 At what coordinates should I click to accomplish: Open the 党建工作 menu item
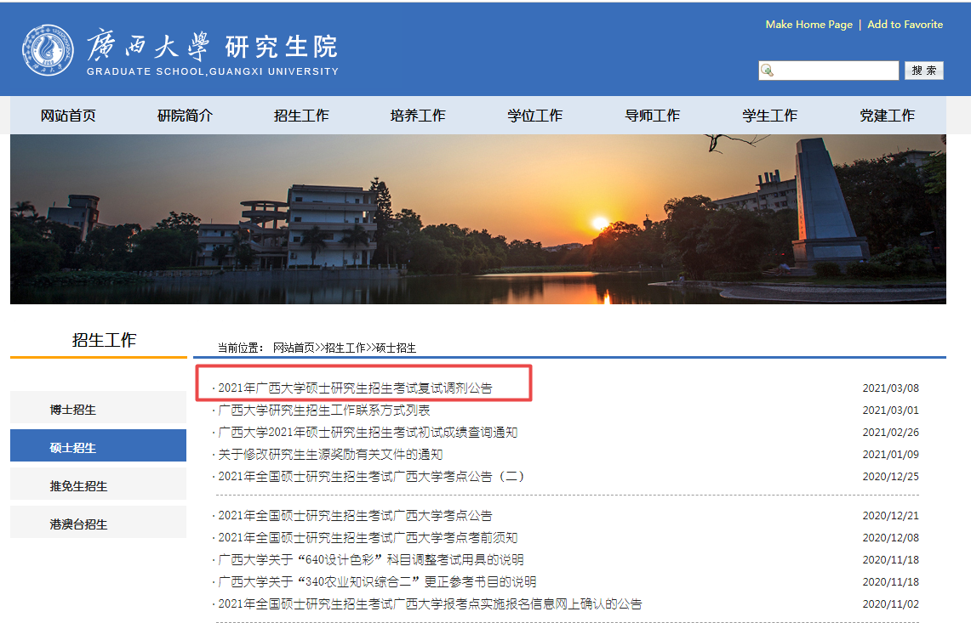pos(887,116)
